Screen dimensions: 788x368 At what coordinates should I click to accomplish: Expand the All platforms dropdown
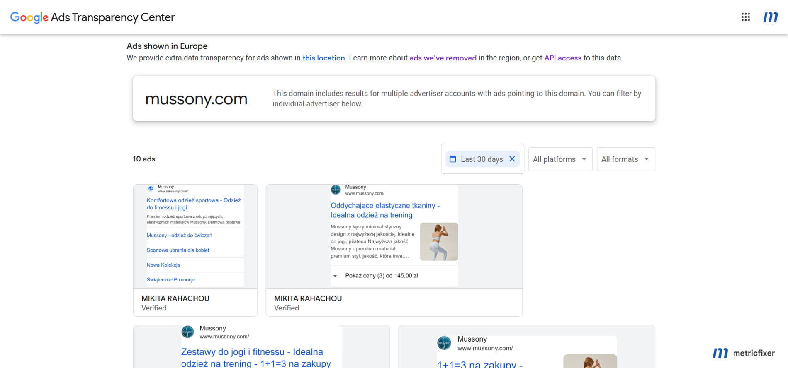(x=560, y=159)
